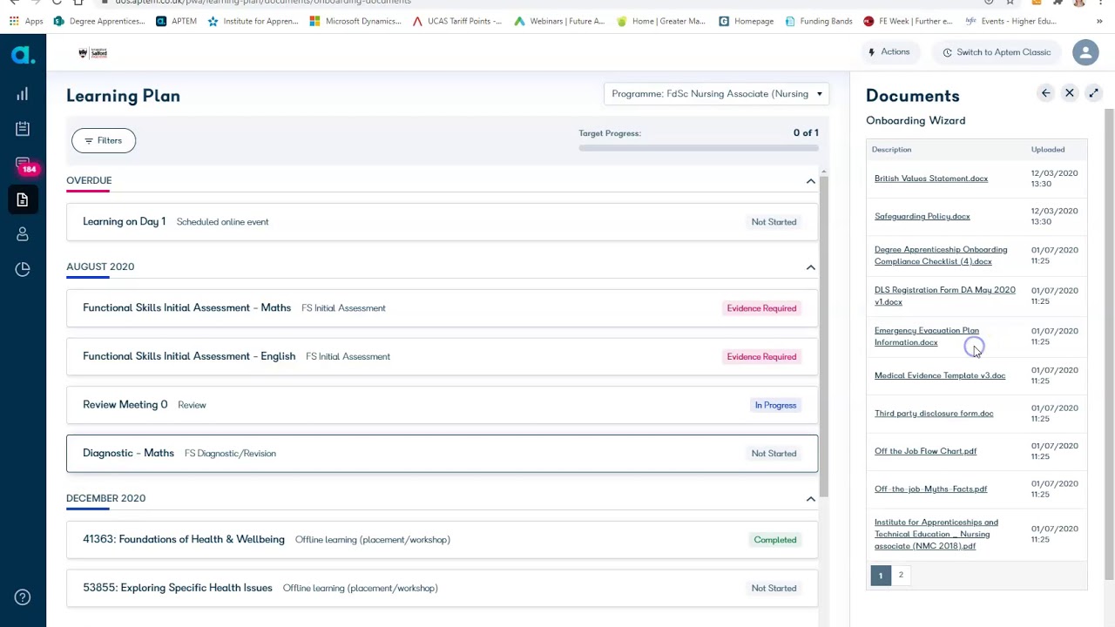Click Evidence Required status for Maths assessment
The height and width of the screenshot is (627, 1115).
coord(761,308)
